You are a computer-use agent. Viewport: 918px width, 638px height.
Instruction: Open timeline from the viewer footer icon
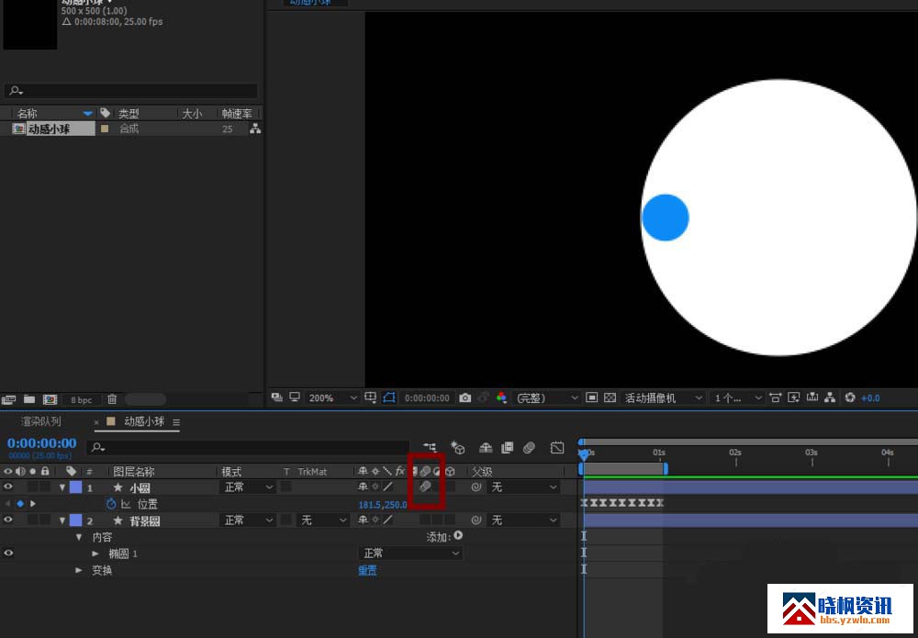812,398
